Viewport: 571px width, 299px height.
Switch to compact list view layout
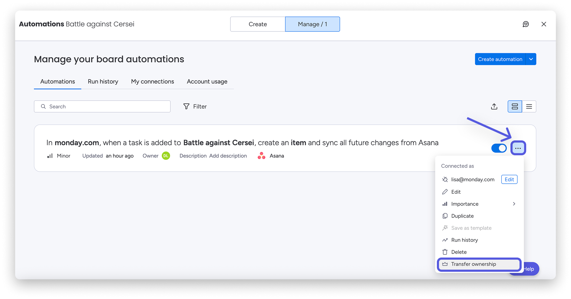(529, 107)
